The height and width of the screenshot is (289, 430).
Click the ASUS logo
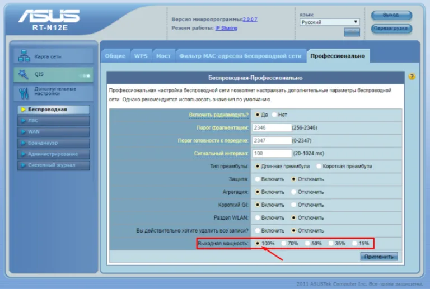(x=49, y=16)
